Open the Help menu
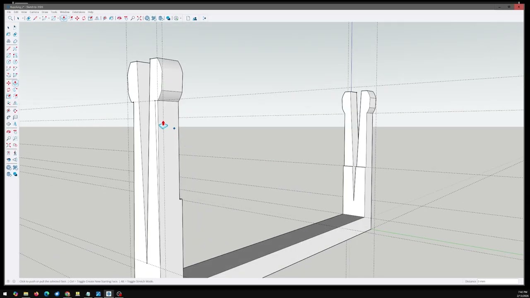Viewport: 530px width, 298px height. click(90, 12)
